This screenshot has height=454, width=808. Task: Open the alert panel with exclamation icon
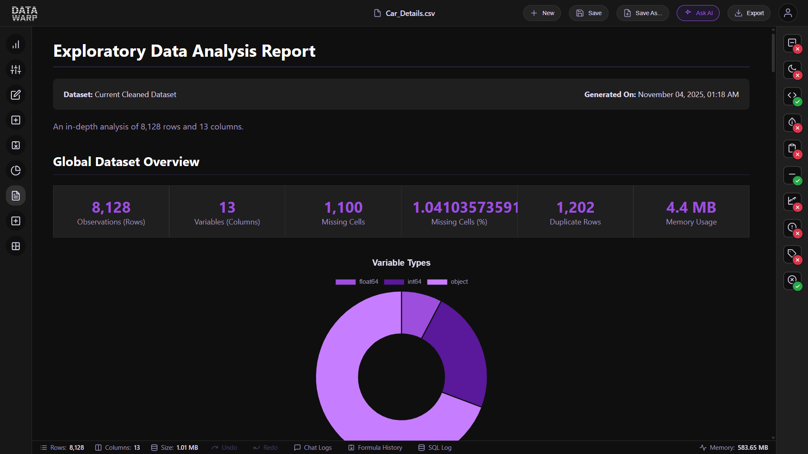click(x=792, y=227)
